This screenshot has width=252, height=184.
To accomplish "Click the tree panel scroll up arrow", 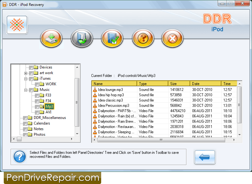I will tap(77, 67).
